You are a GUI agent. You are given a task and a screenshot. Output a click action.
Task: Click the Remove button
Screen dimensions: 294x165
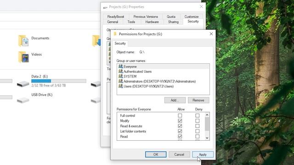click(x=198, y=100)
